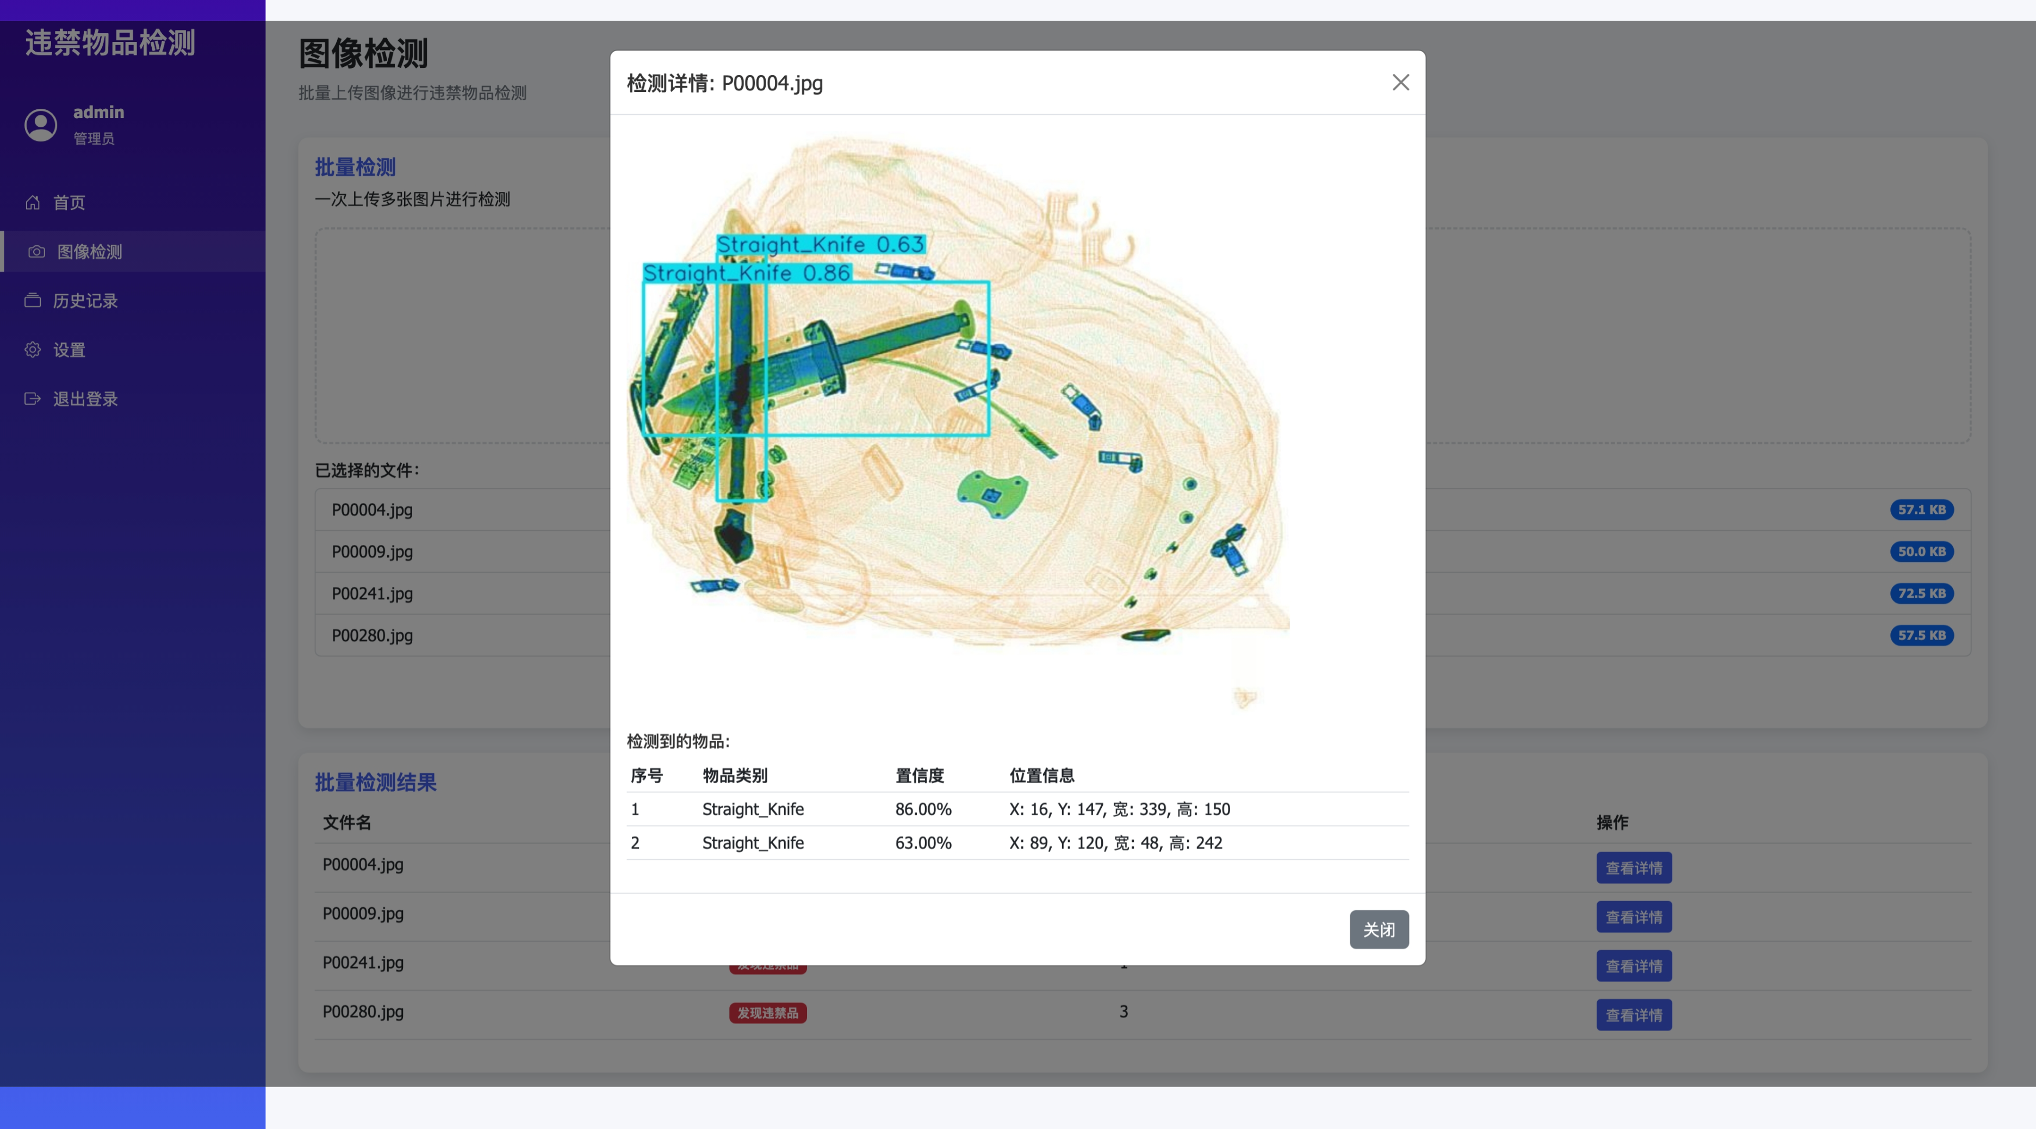Click the gear icon beside 设置
The height and width of the screenshot is (1129, 2036).
pos(33,350)
